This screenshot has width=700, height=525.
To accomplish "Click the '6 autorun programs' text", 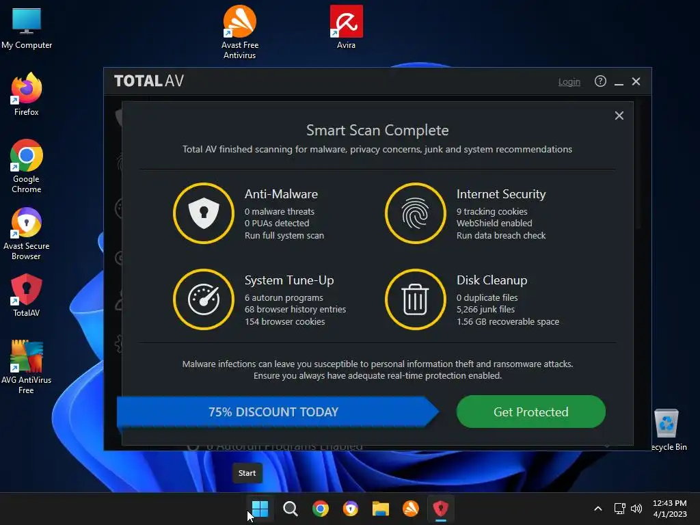I will click(284, 298).
